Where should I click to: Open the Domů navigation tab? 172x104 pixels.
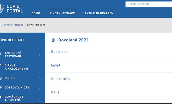coord(36,13)
